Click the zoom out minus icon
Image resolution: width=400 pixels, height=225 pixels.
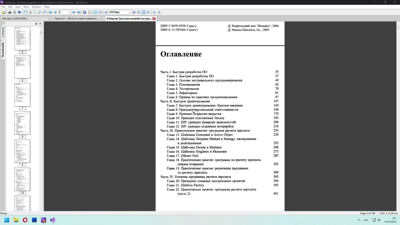(106, 12)
